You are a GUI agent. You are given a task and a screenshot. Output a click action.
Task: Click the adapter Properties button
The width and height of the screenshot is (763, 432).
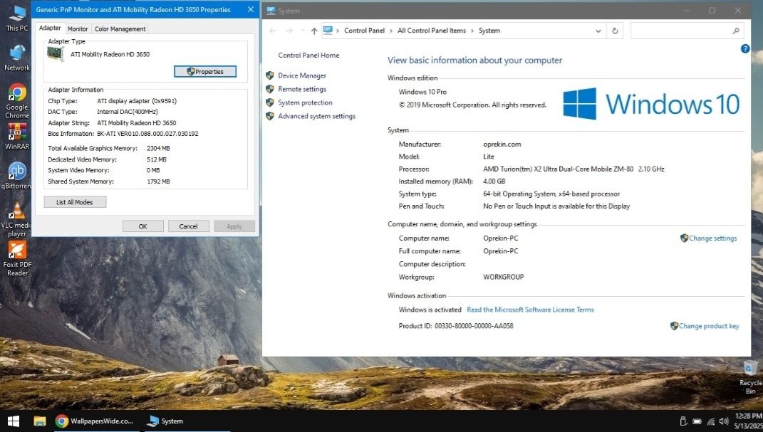pyautogui.click(x=205, y=71)
